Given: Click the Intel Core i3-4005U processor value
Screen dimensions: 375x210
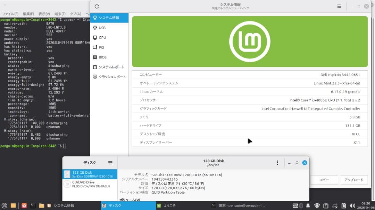Looking at the screenshot, I should point(325,100).
